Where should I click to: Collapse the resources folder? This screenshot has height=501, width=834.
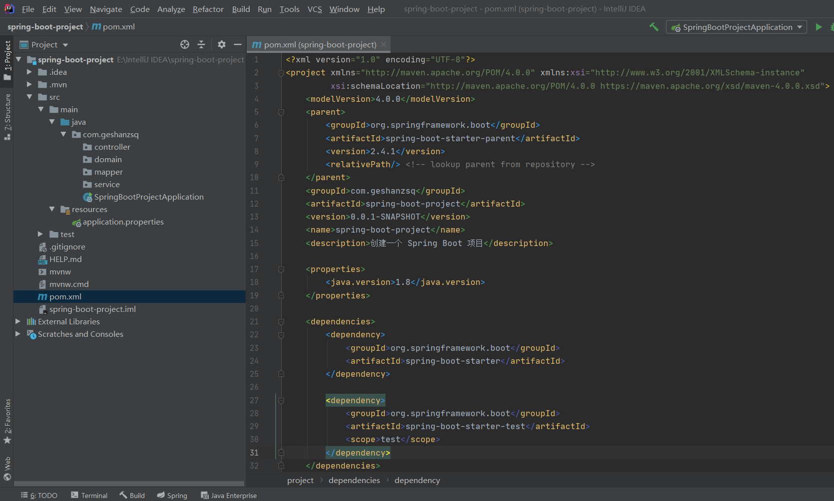(52, 209)
